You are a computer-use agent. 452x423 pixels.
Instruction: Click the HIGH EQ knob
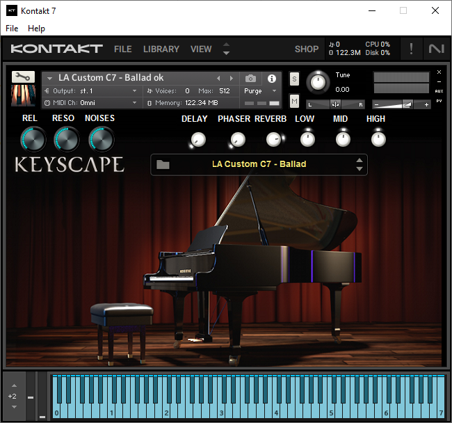point(378,140)
